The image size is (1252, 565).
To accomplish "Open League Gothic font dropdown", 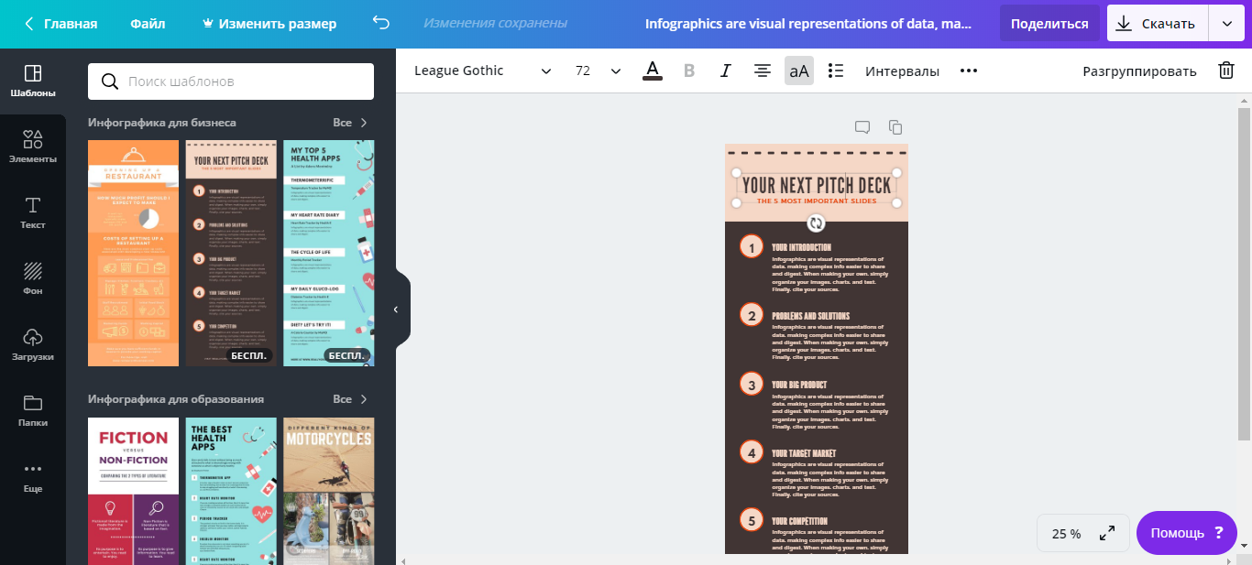I will (x=482, y=71).
